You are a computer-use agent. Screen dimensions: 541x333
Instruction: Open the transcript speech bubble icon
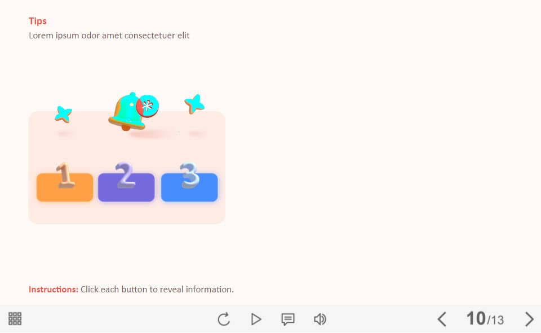(x=288, y=319)
